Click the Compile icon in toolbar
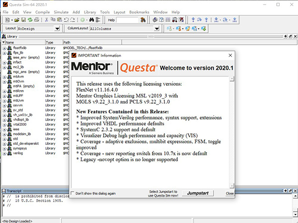 [155, 20]
